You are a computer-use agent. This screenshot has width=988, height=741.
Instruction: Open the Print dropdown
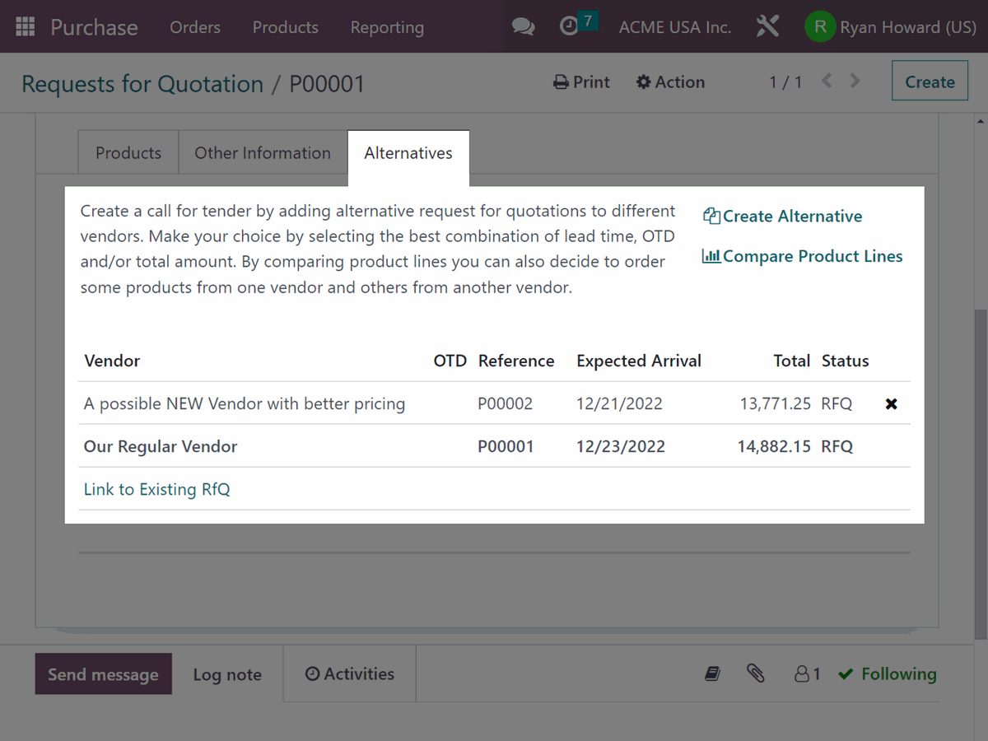[x=581, y=82]
